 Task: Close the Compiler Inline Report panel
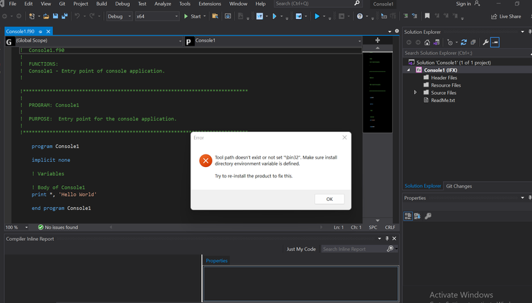(394, 239)
